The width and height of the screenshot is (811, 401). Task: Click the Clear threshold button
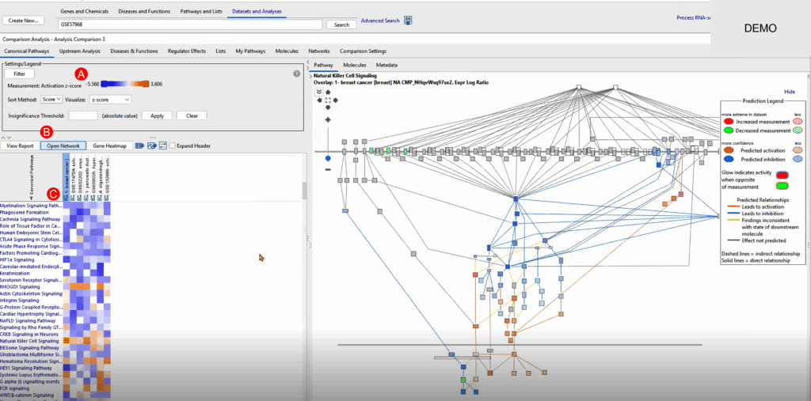192,115
